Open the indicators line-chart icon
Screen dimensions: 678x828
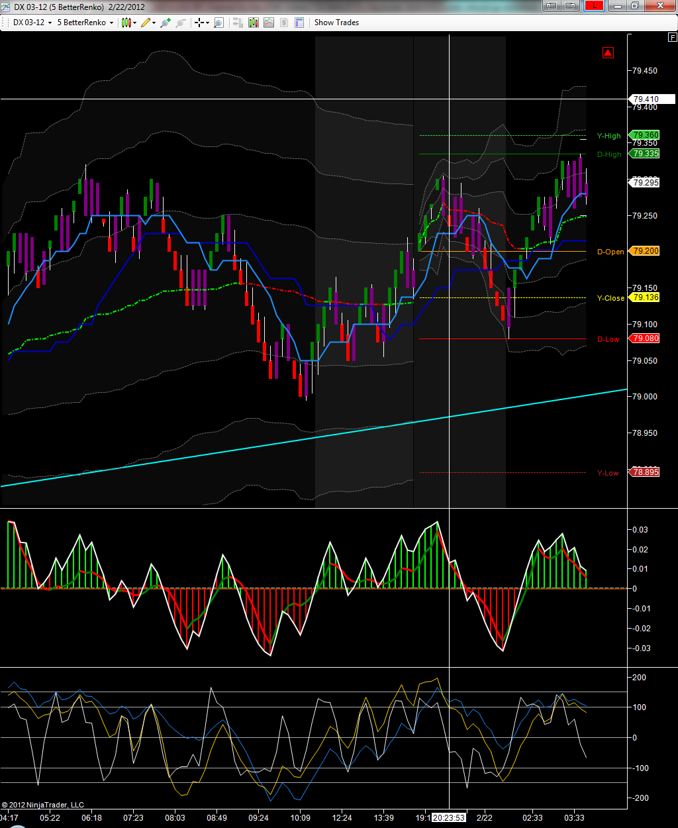pos(269,23)
